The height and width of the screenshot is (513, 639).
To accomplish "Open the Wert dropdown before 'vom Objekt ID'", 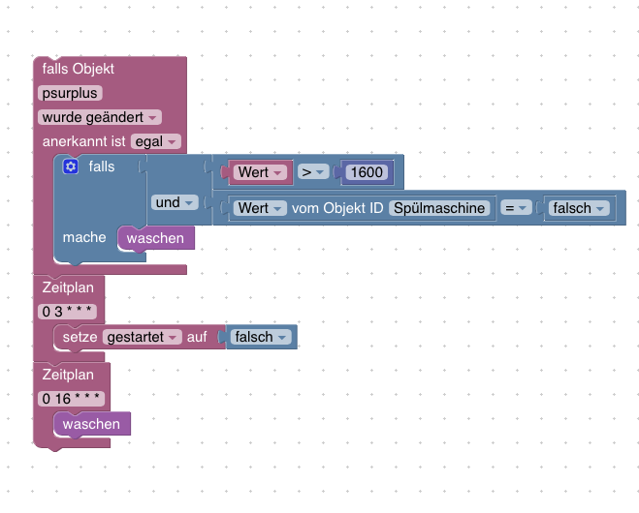I will point(260,208).
